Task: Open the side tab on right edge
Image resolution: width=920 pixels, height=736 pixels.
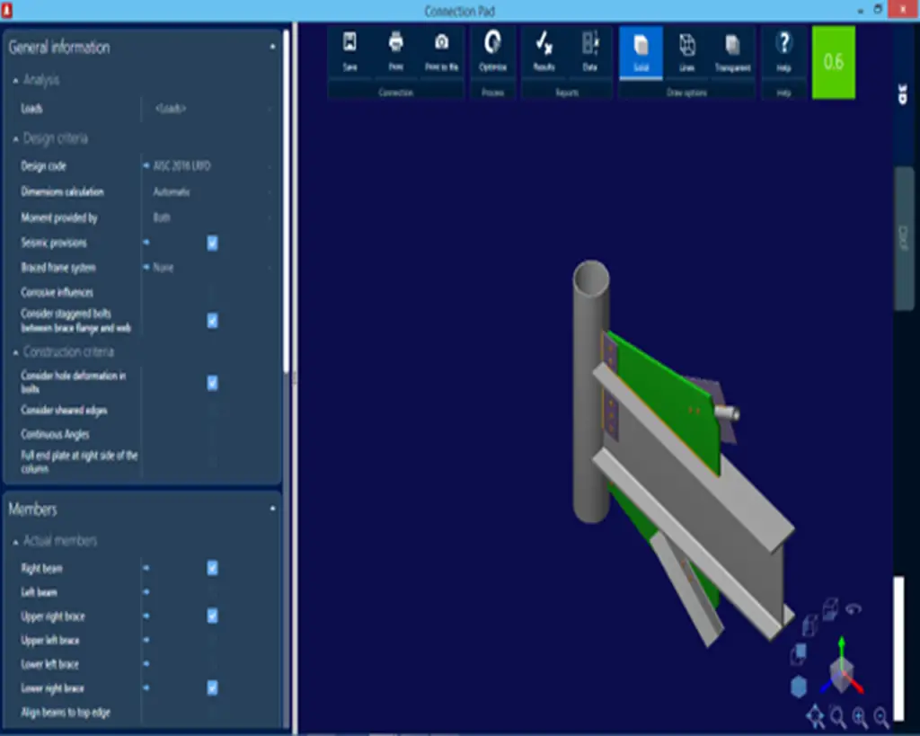Action: (x=903, y=238)
